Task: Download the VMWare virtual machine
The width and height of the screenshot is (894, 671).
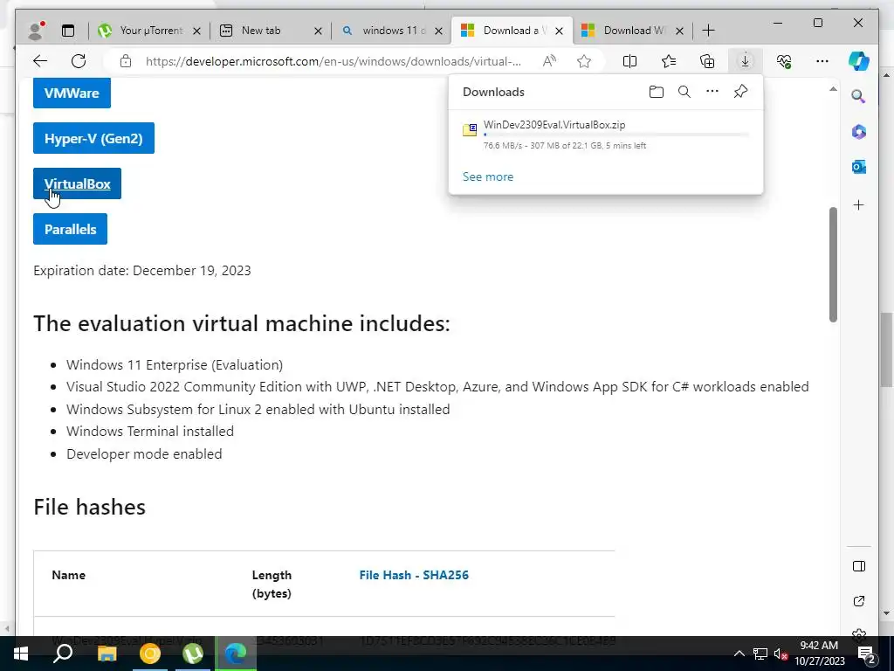Action: [72, 93]
